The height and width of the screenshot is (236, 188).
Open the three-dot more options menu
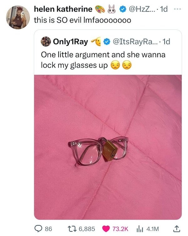click(x=177, y=9)
